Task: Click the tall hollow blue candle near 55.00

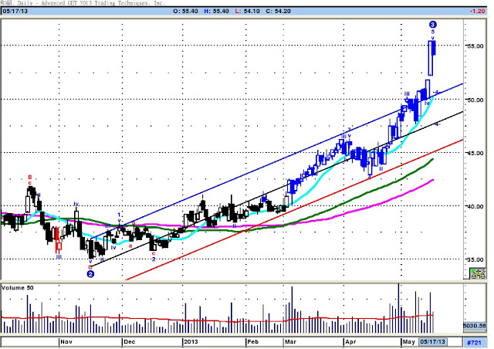Action: (x=431, y=59)
